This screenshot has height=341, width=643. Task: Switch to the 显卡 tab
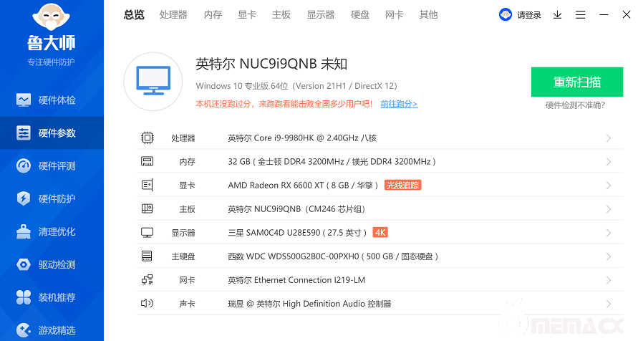(x=247, y=15)
